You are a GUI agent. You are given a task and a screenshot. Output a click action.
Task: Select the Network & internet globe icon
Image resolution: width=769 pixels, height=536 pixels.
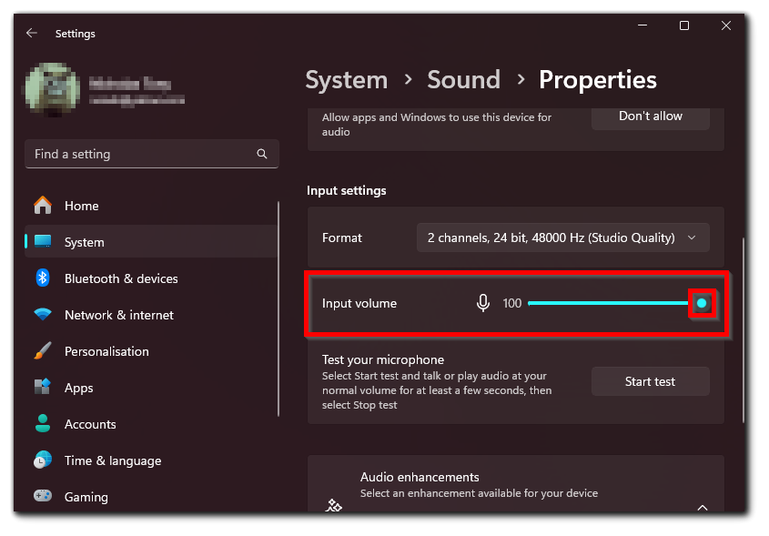pyautogui.click(x=44, y=315)
